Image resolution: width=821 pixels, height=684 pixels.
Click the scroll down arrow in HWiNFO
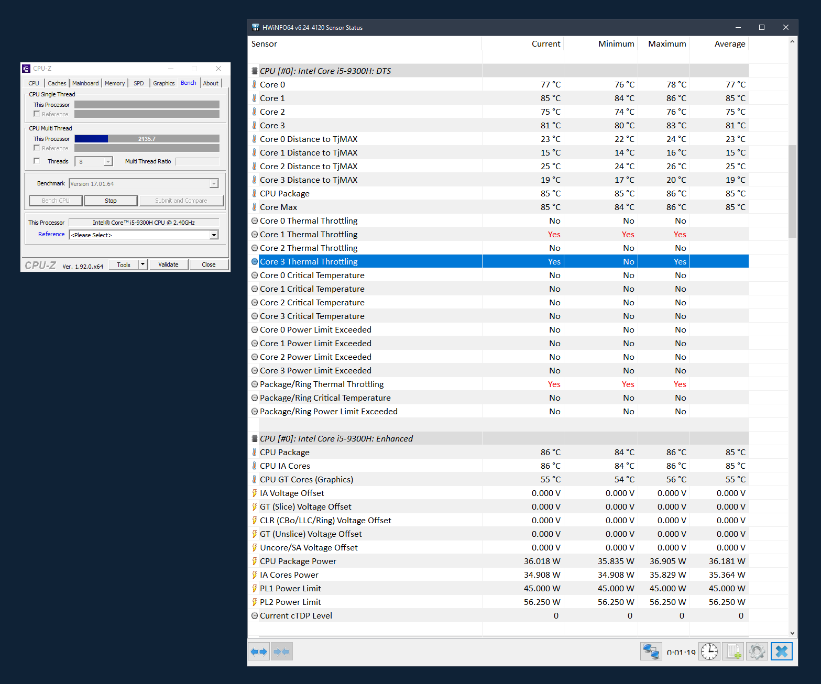coord(792,633)
